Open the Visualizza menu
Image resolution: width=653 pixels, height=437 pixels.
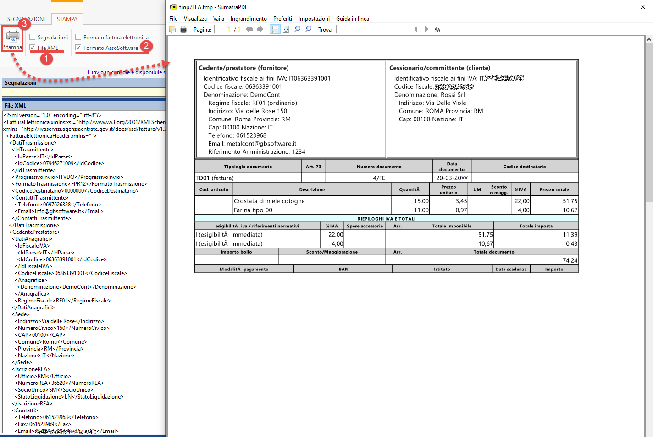point(195,19)
